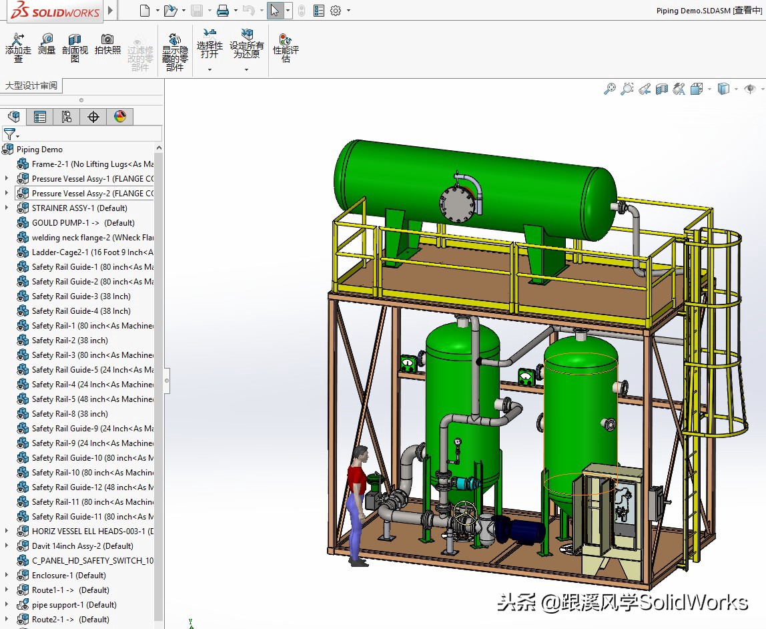Select the Piping Demo assembly root item

coord(40,149)
